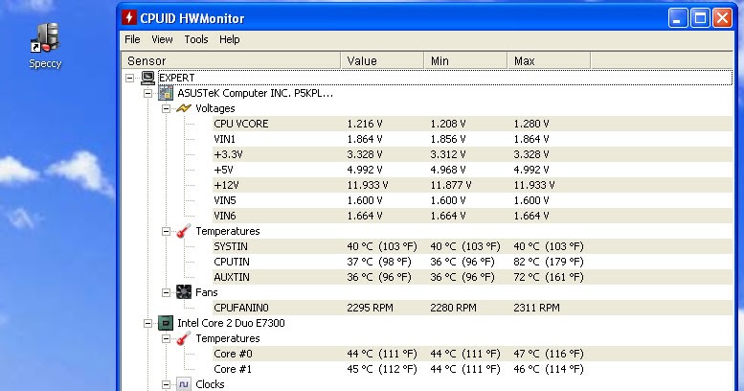Click the Fans fan icon
744x391 pixels.
point(184,292)
